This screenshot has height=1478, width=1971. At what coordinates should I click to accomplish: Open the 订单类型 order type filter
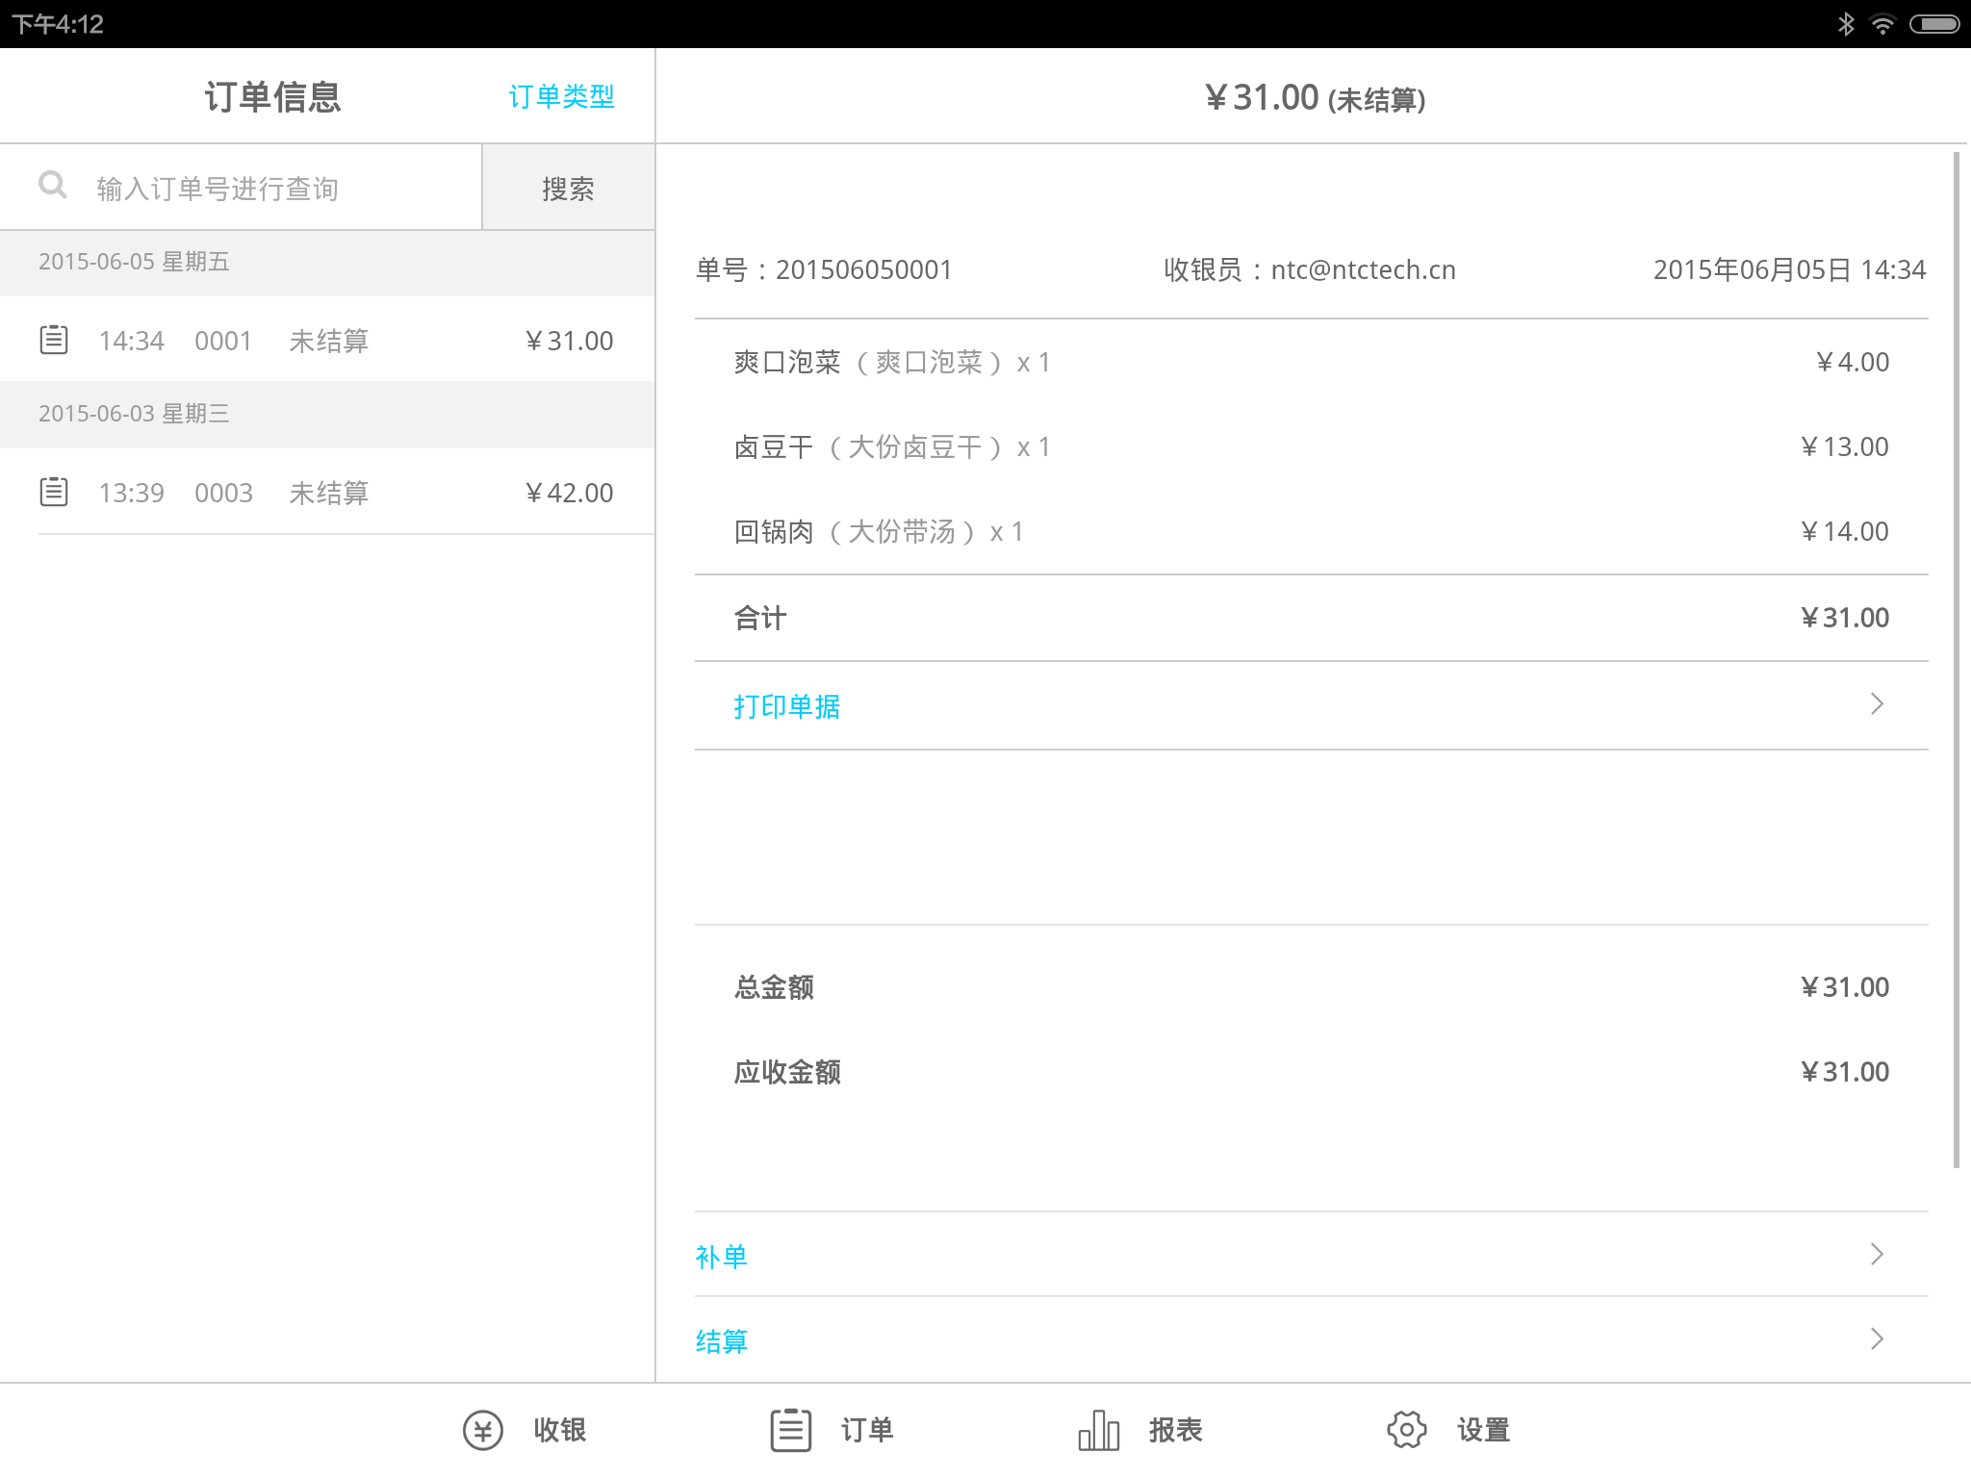coord(563,95)
